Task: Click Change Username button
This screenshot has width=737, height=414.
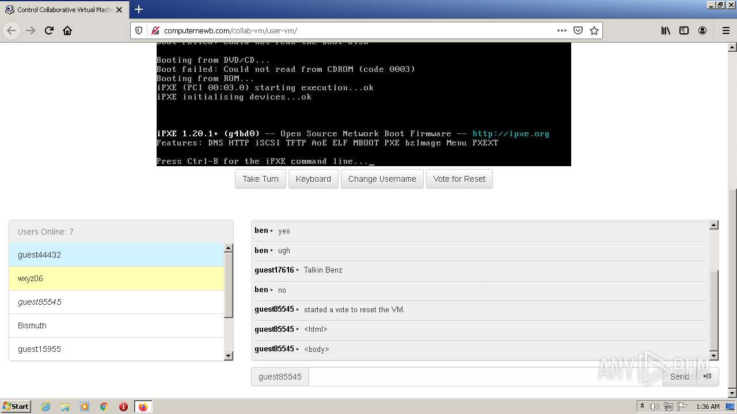Action: click(382, 179)
